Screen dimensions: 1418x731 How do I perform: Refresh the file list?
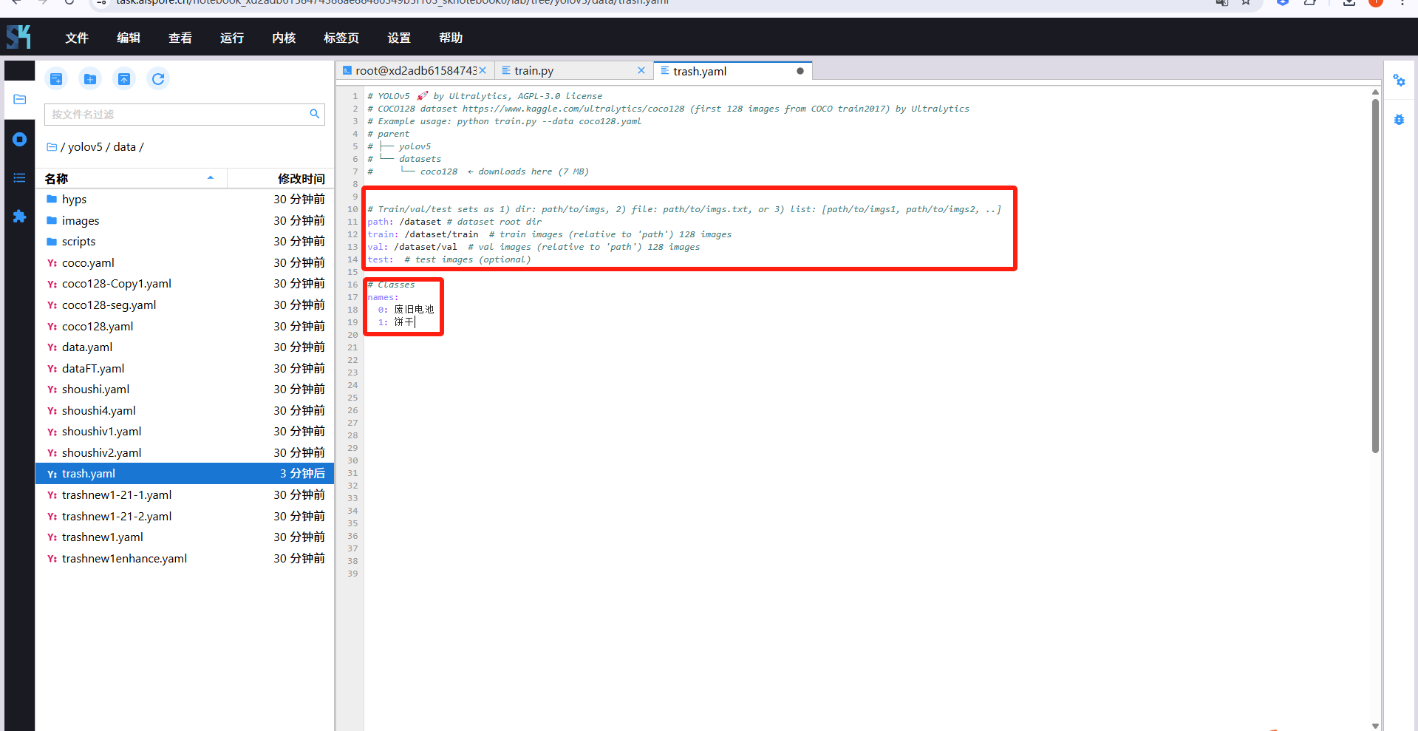click(x=158, y=79)
